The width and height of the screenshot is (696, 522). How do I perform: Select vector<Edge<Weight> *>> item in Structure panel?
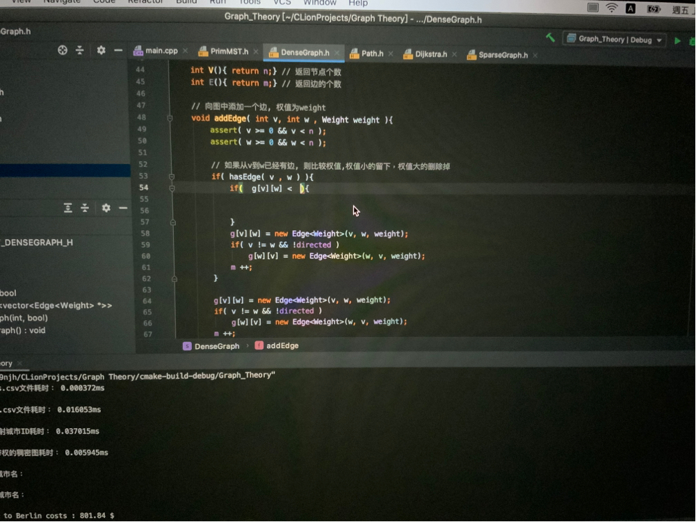(x=56, y=305)
